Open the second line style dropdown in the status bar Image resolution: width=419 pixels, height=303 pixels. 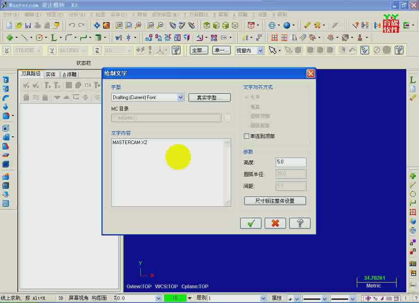352,298
